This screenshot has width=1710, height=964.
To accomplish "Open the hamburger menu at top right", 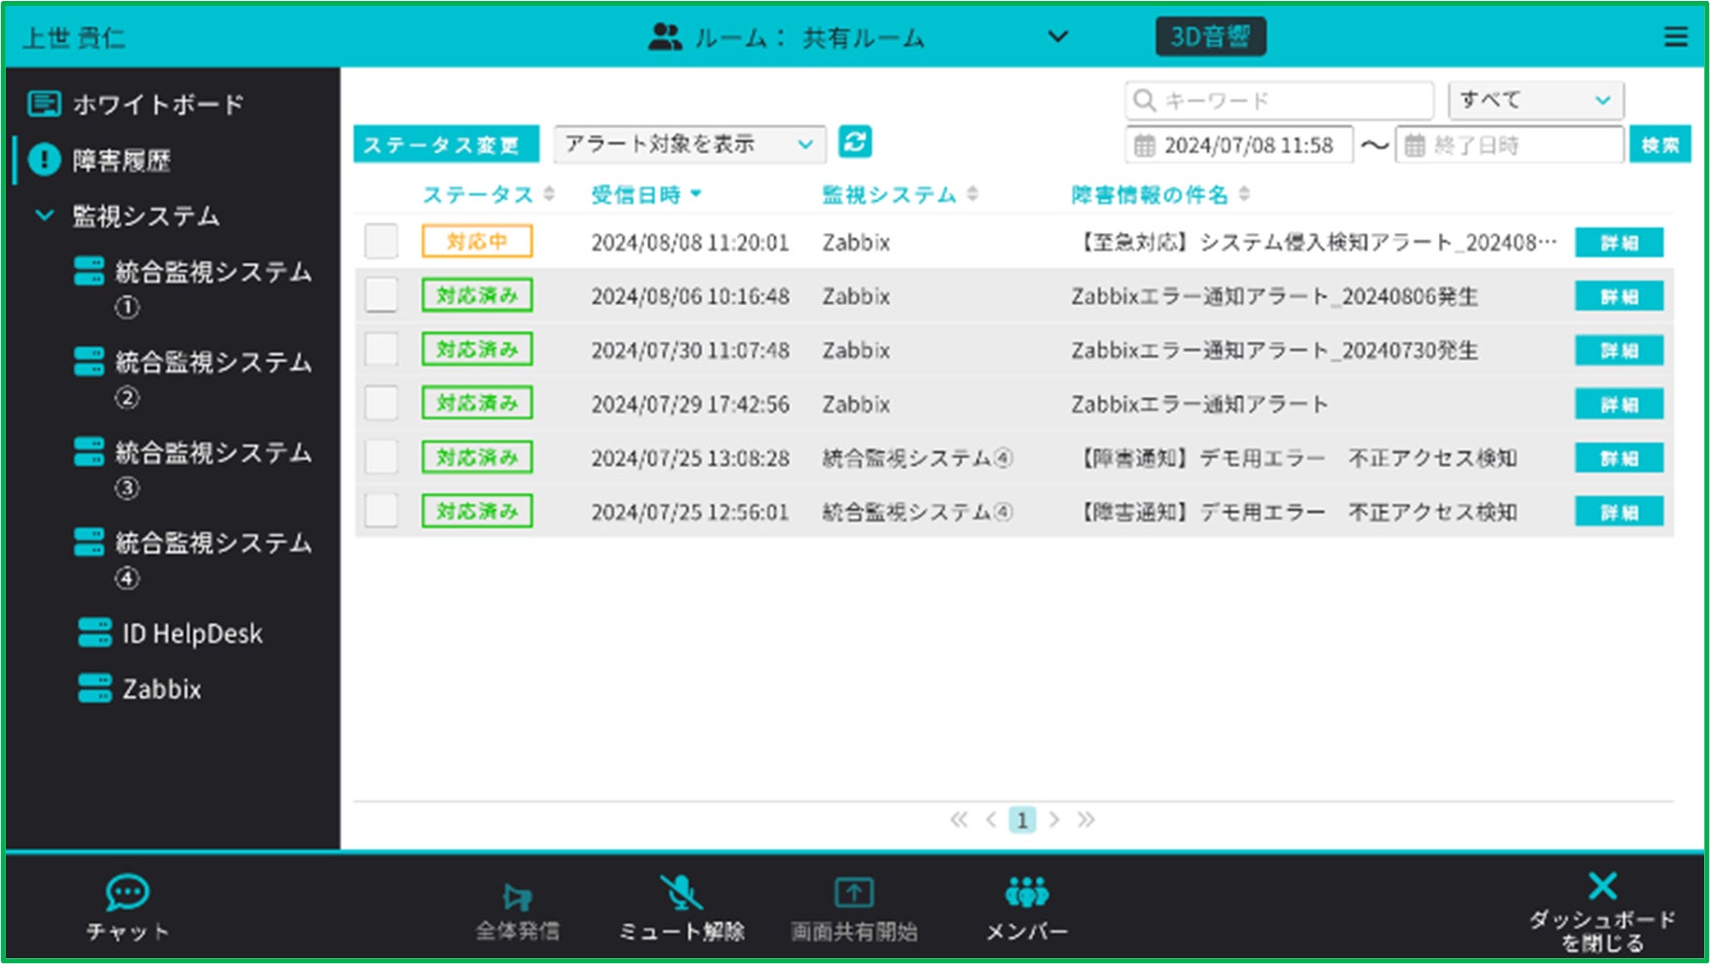I will point(1675,37).
